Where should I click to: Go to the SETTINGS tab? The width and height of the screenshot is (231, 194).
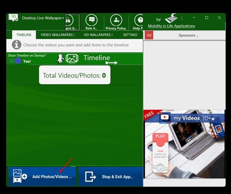131,35
